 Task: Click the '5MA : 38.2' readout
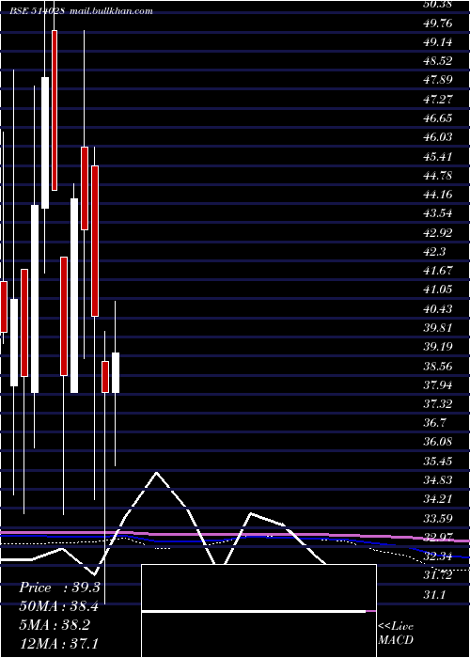point(56,624)
